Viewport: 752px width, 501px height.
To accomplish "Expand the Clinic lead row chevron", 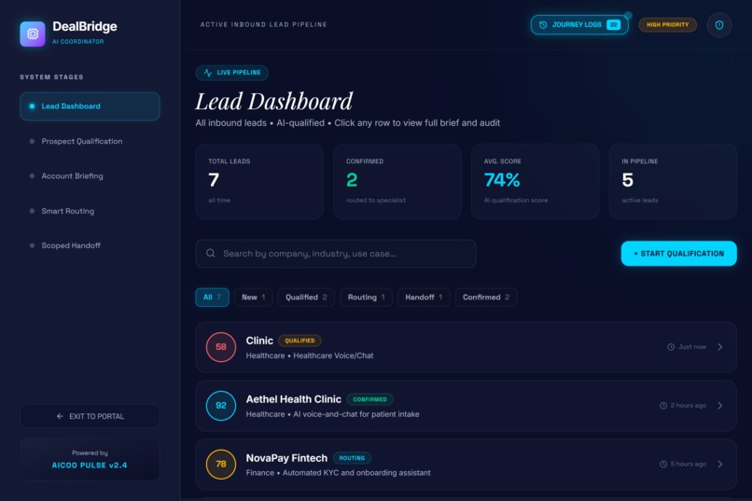I will 720,347.
